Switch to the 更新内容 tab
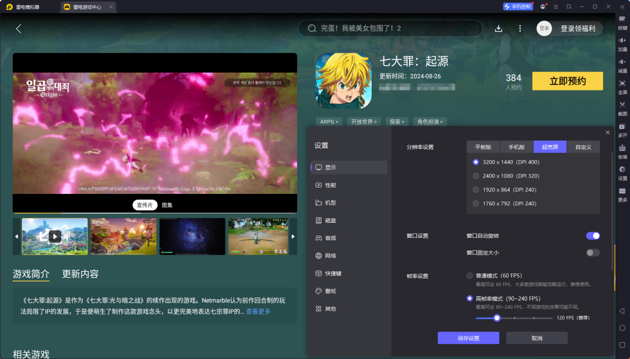Viewport: 630px width, 359px height. [80, 274]
